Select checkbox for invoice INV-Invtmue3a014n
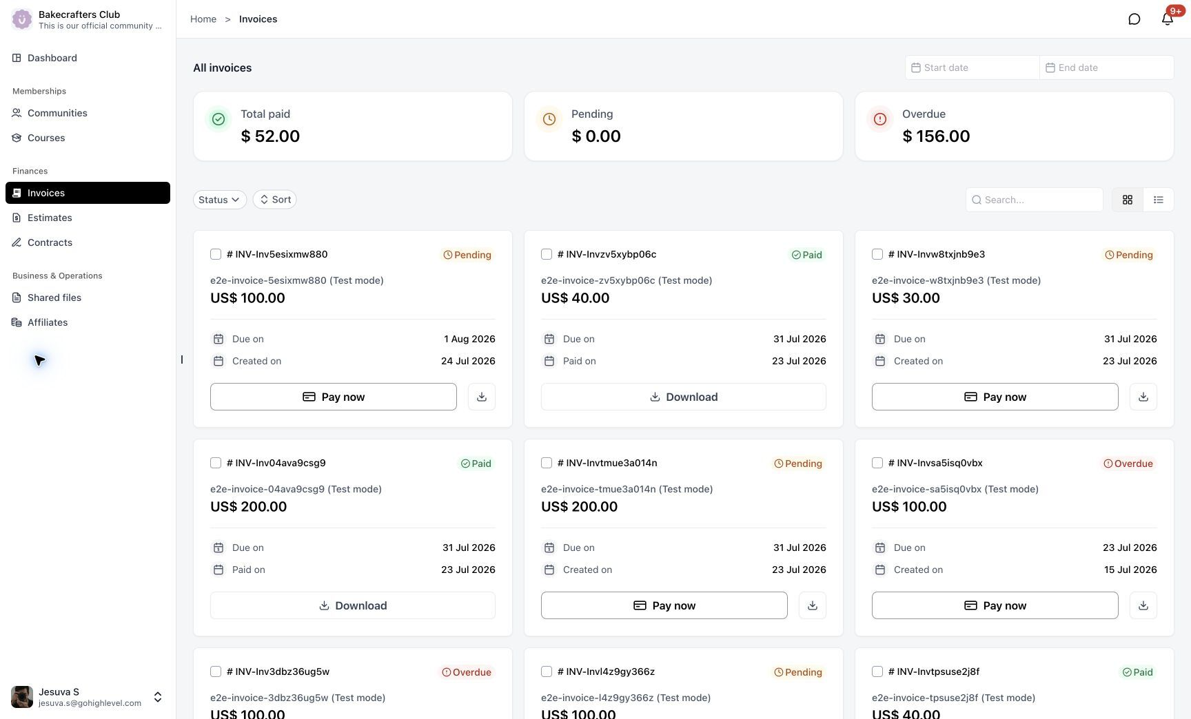The image size is (1191, 719). tap(547, 463)
